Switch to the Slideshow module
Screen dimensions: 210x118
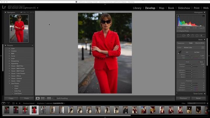click(x=184, y=8)
